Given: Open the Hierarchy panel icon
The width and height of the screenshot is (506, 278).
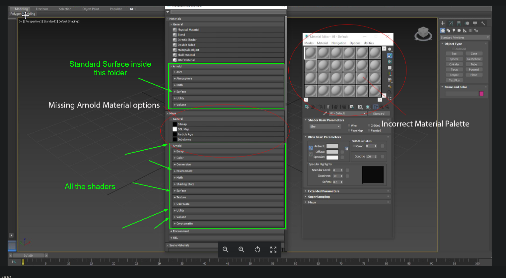Looking at the screenshot, I should pyautogui.click(x=459, y=23).
